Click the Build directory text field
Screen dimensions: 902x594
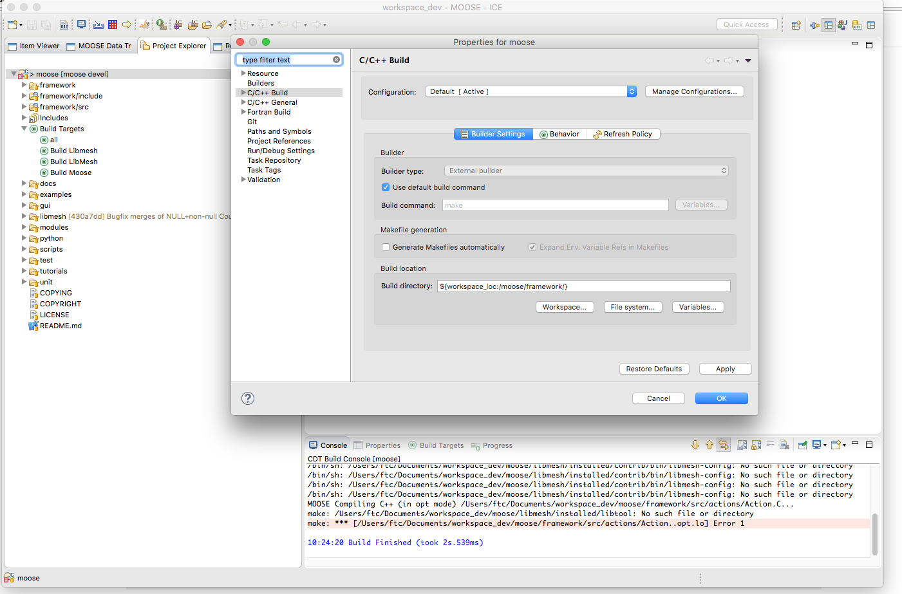(x=584, y=286)
